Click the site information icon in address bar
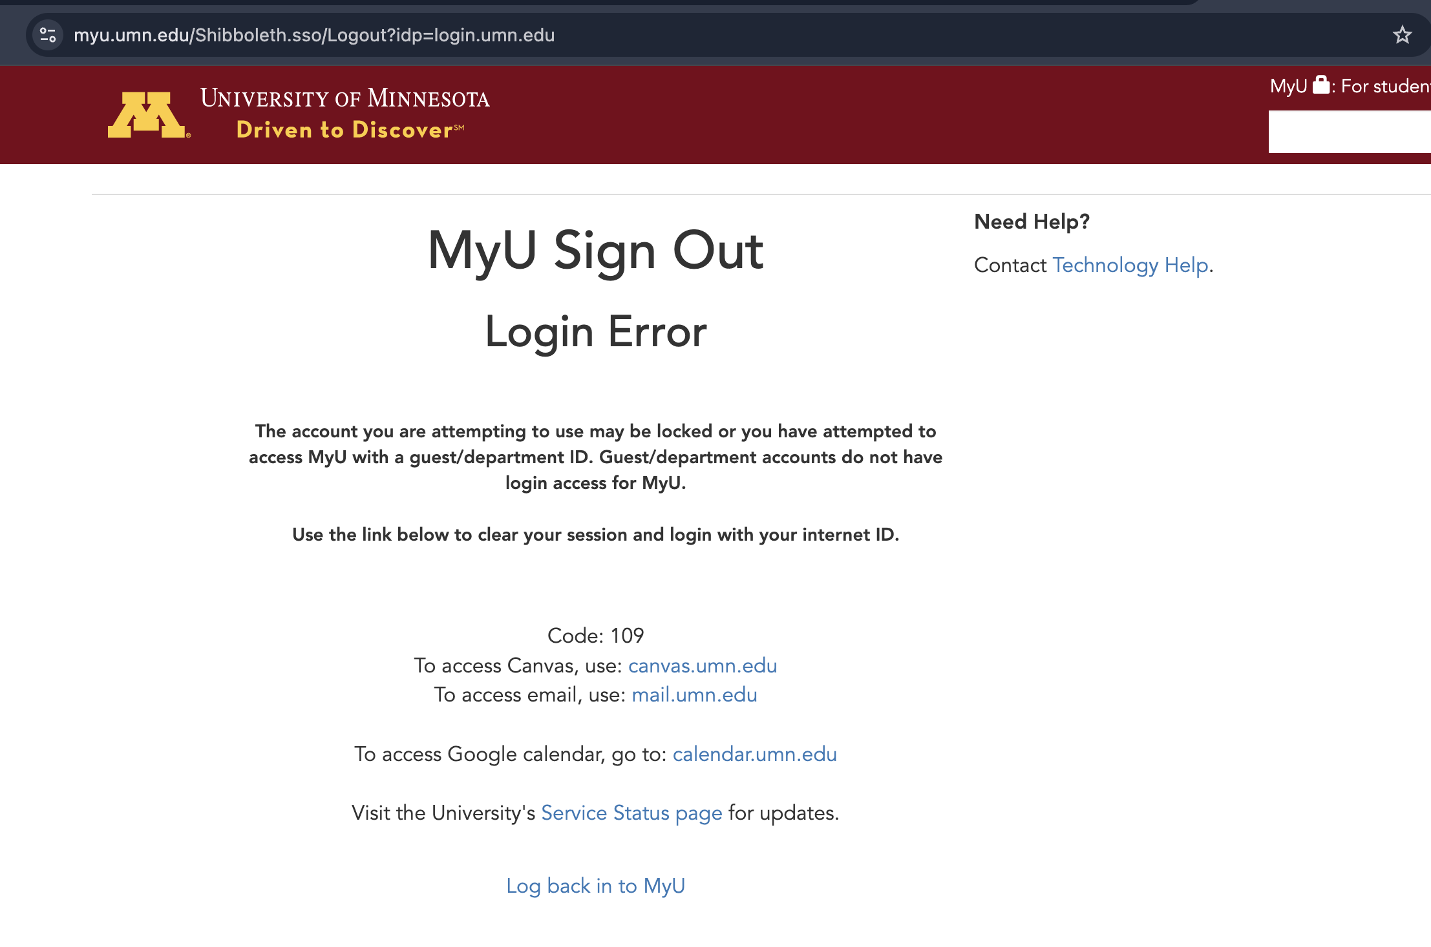Image resolution: width=1431 pixels, height=947 pixels. (x=48, y=35)
